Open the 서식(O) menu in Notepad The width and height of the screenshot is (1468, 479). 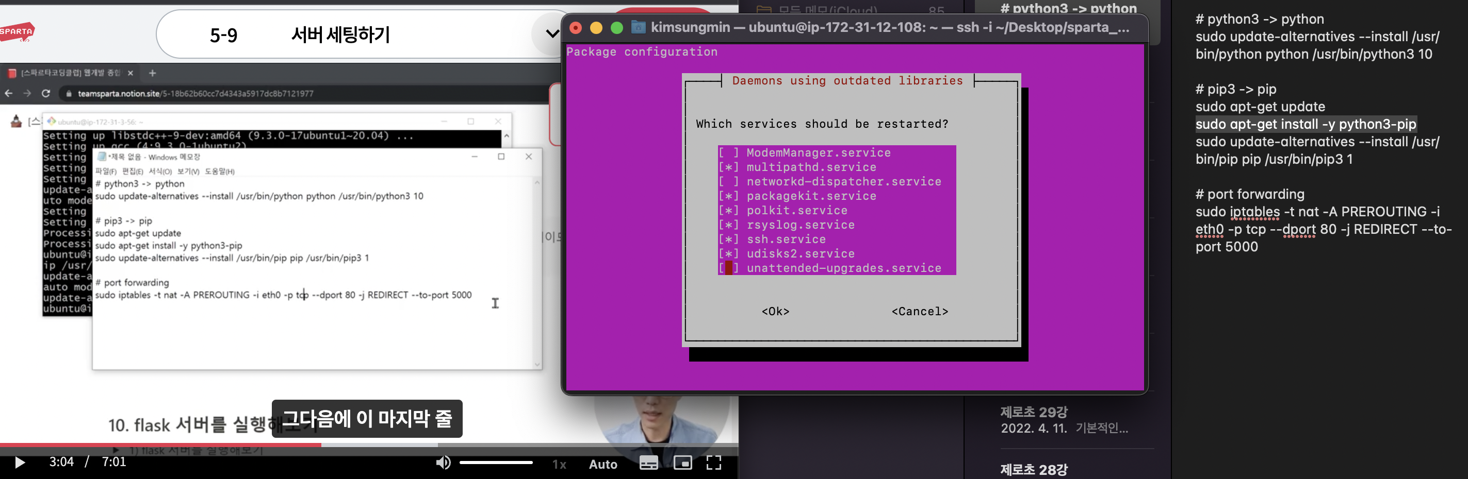pos(160,171)
